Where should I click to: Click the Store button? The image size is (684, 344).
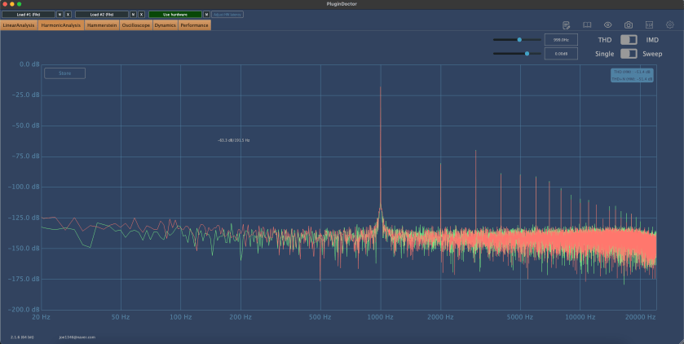(65, 73)
